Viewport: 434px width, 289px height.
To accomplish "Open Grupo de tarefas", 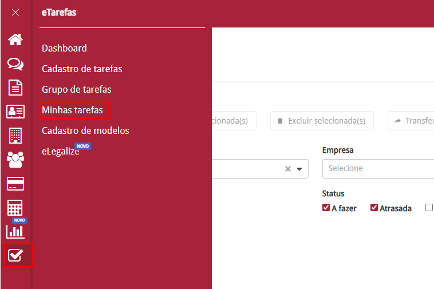I will (77, 89).
